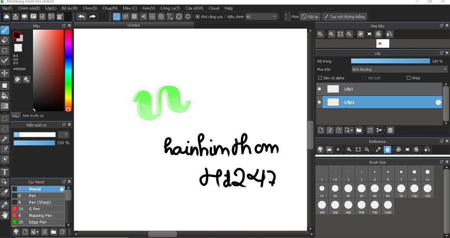Image resolution: width=450 pixels, height=238 pixels.
Task: Open the Cửa sổ(W) menu
Action: tap(194, 8)
